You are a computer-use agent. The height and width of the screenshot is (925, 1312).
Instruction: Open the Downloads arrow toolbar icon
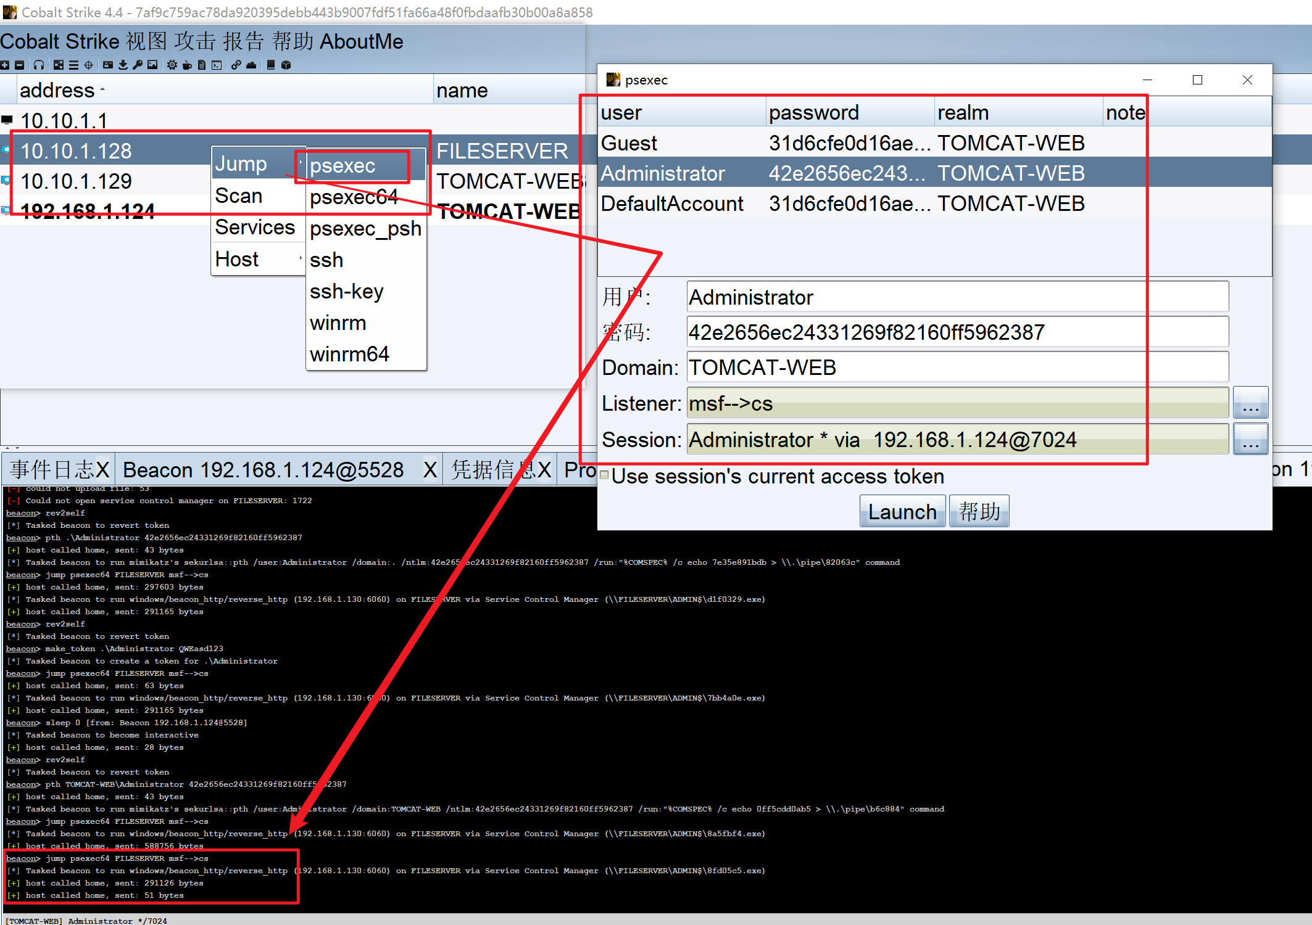tap(123, 65)
